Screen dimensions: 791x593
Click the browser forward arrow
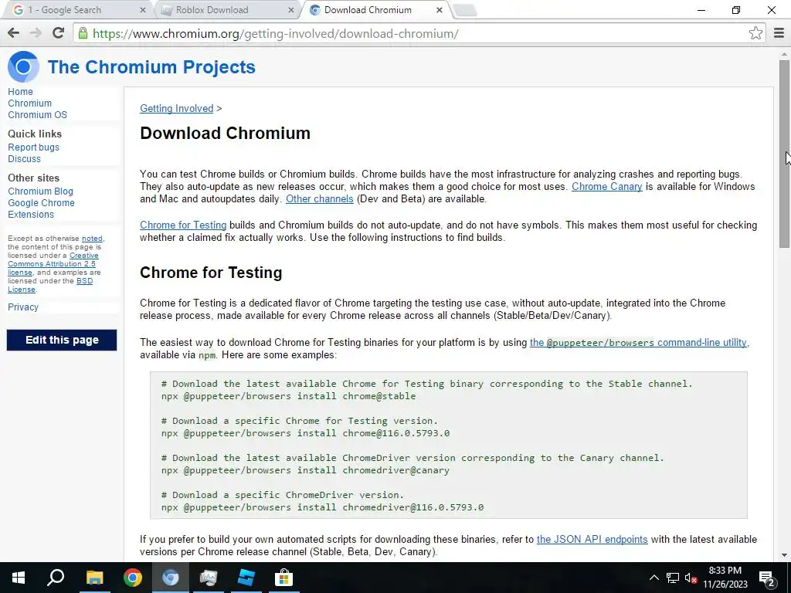[36, 33]
